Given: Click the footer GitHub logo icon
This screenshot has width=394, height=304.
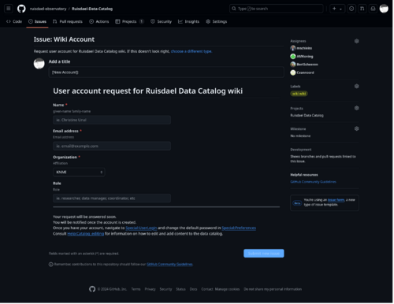Looking at the screenshot, I should (x=92, y=289).
